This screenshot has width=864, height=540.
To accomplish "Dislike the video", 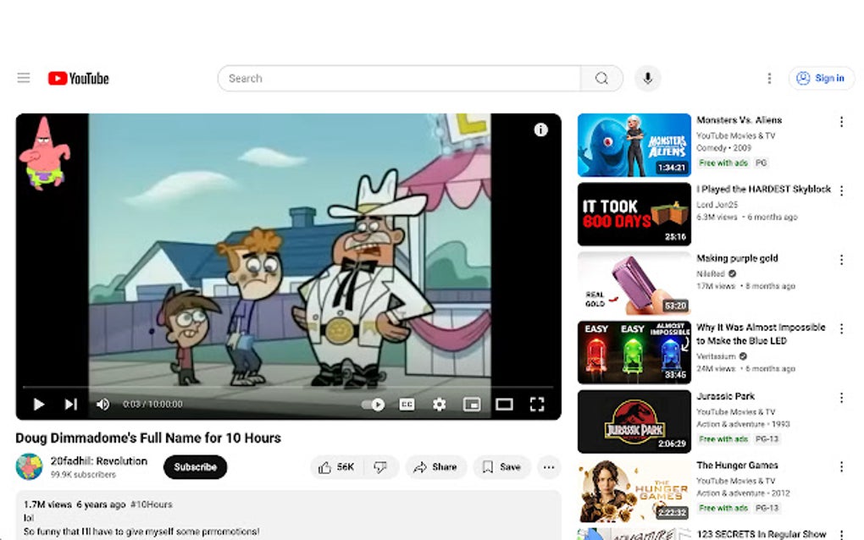I will tap(379, 467).
